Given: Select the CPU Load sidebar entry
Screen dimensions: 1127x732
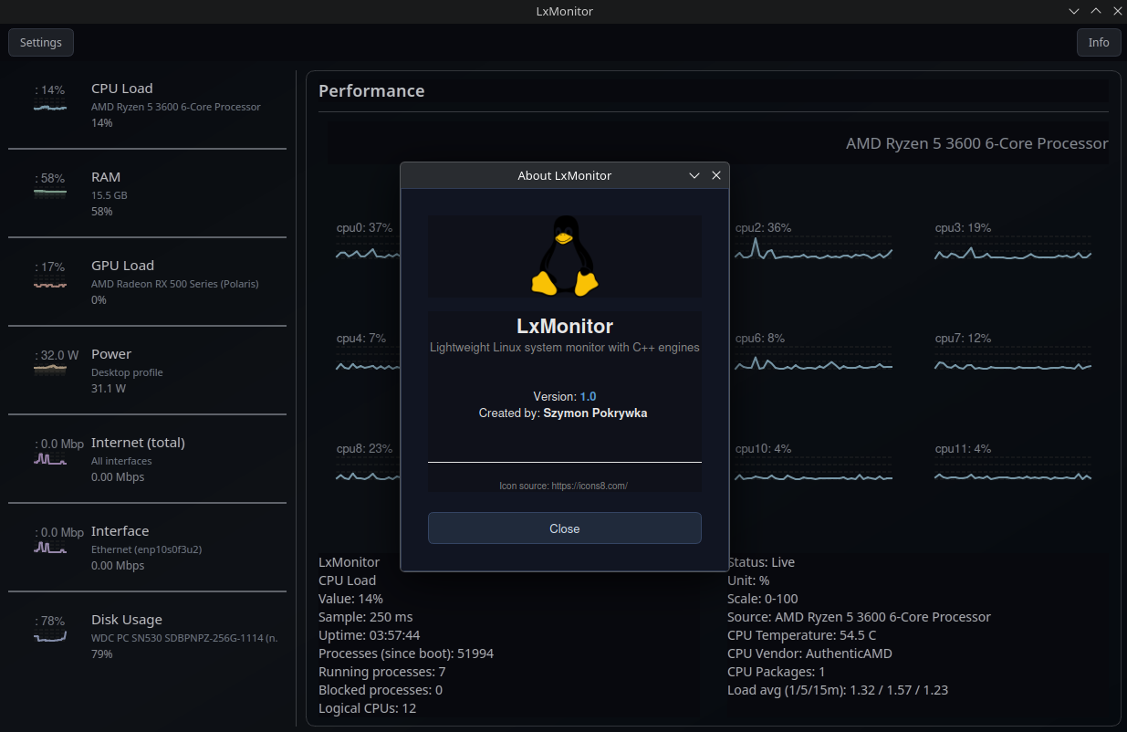Looking at the screenshot, I should pyautogui.click(x=148, y=105).
